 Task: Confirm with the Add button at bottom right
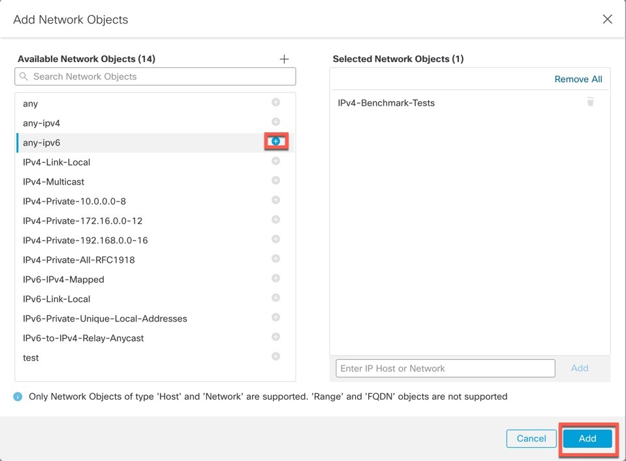click(x=587, y=438)
